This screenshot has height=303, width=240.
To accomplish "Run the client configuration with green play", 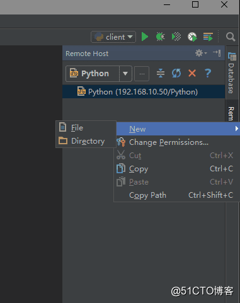I will point(145,37).
